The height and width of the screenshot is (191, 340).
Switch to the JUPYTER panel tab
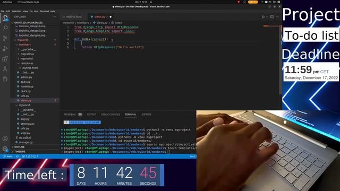[146, 115]
